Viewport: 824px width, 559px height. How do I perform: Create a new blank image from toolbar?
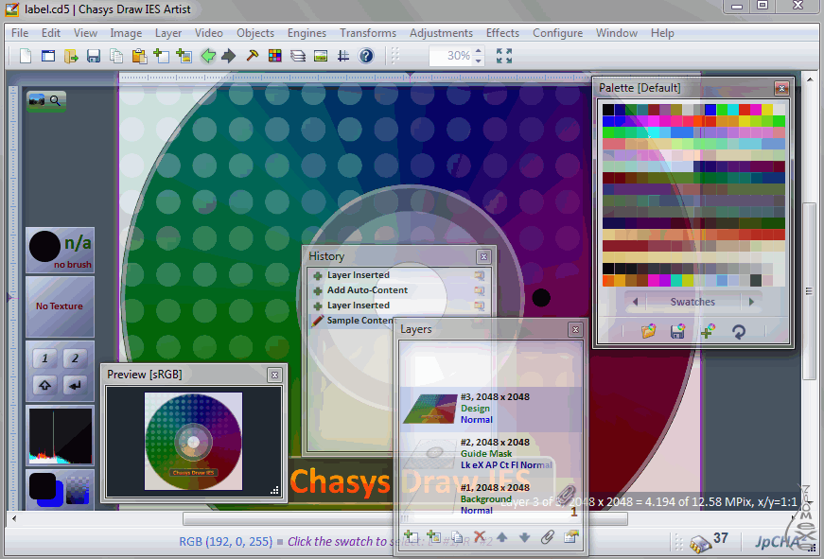[26, 56]
